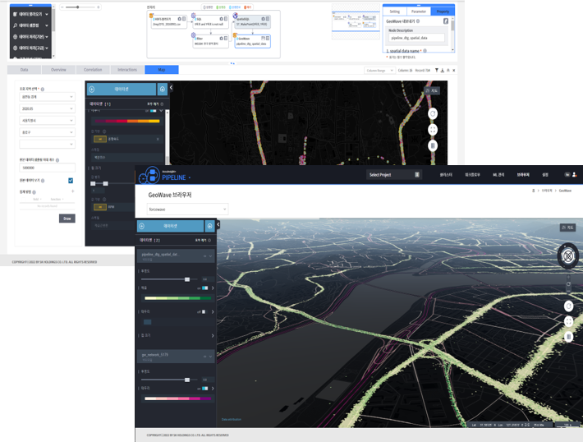
Task: Open the forcewave store dropdown
Action: [188, 209]
